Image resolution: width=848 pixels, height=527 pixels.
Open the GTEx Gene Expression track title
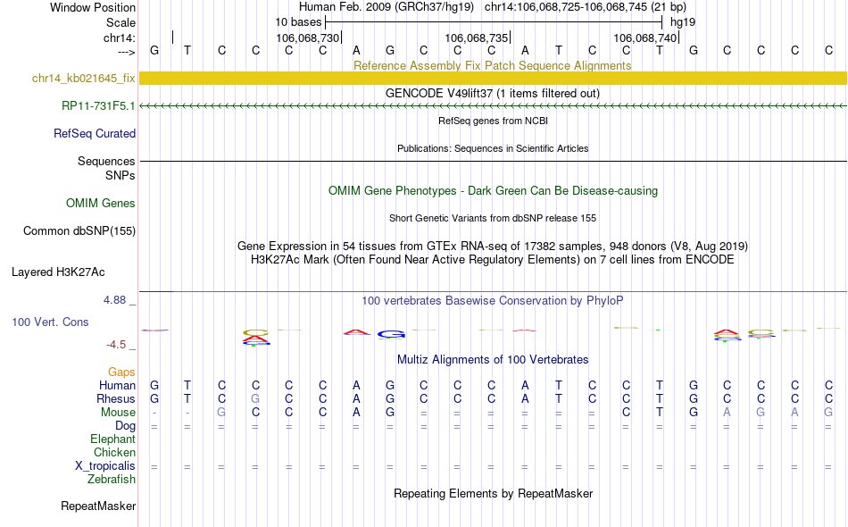coord(493,247)
